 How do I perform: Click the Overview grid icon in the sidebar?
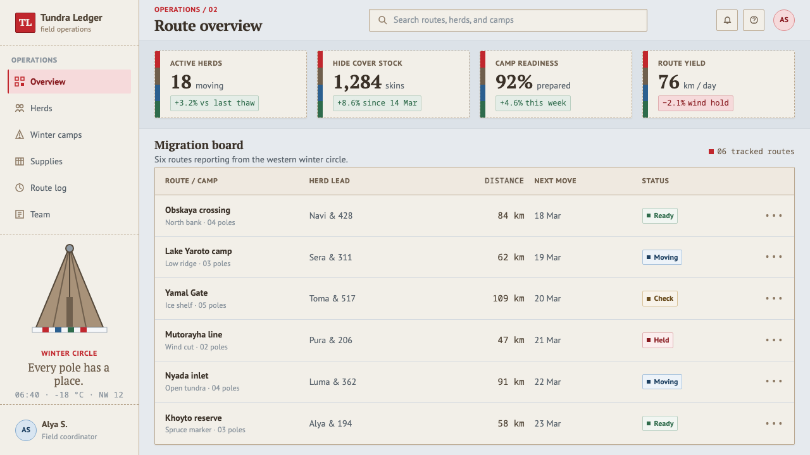(x=20, y=82)
